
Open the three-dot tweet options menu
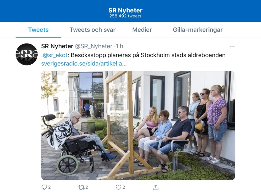point(232,46)
